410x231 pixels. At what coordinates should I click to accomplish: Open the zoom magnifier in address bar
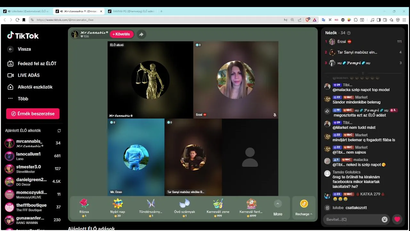[292, 20]
